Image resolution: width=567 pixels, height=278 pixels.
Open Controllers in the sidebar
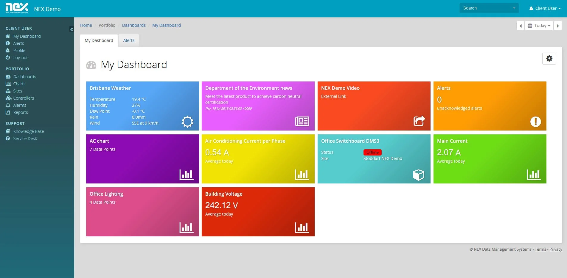pos(24,98)
